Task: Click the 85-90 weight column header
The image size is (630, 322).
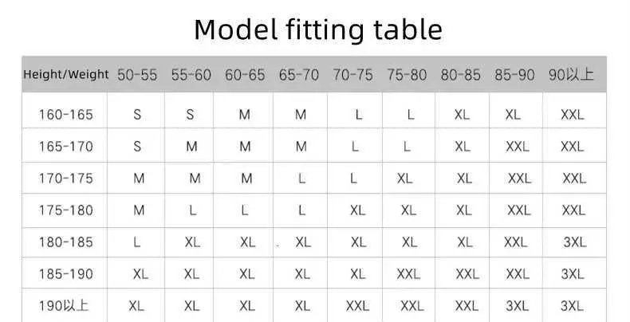Action: [x=514, y=75]
